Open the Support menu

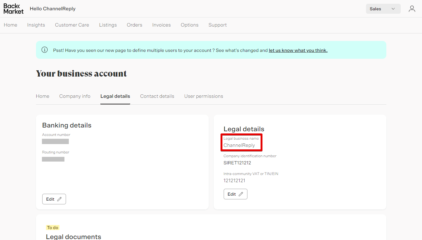(x=218, y=25)
